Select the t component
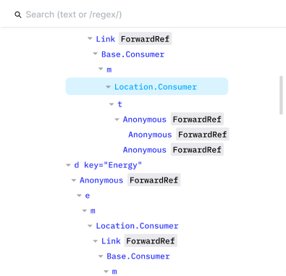The image size is (286, 276). [119, 104]
